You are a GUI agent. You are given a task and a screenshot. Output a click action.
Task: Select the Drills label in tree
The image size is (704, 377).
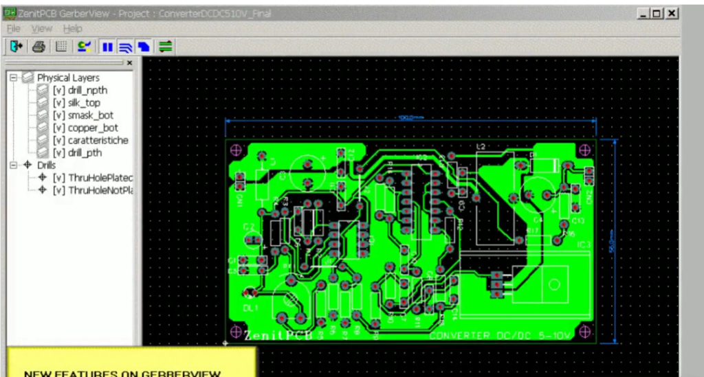(x=46, y=165)
